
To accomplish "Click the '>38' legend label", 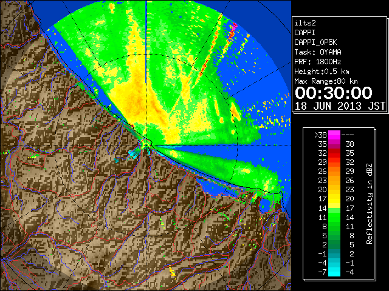I will tap(320, 135).
